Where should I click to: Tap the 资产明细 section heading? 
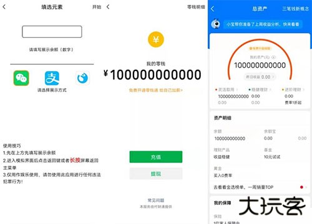pyautogui.click(x=222, y=118)
